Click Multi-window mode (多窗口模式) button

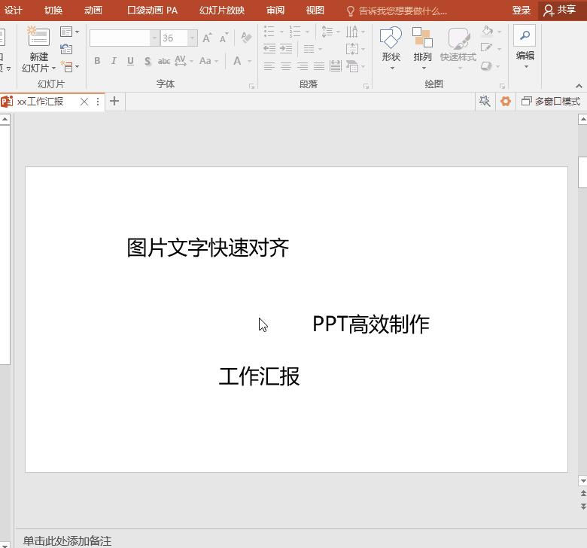click(x=551, y=101)
